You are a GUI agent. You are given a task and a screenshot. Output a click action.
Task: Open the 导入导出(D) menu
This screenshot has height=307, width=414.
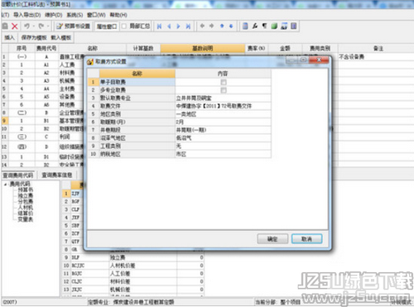(27, 15)
